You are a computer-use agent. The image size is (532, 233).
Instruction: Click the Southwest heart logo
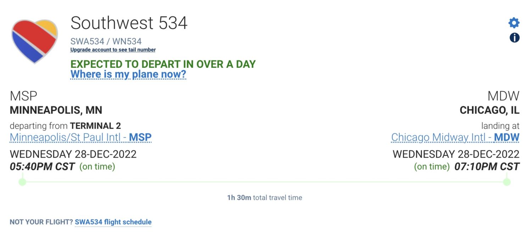click(34, 41)
